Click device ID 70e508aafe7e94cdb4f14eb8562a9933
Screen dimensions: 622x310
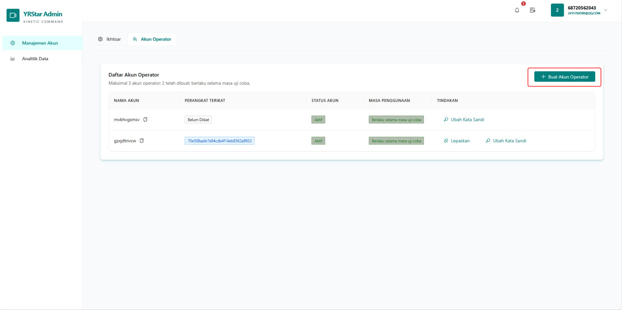pos(219,141)
